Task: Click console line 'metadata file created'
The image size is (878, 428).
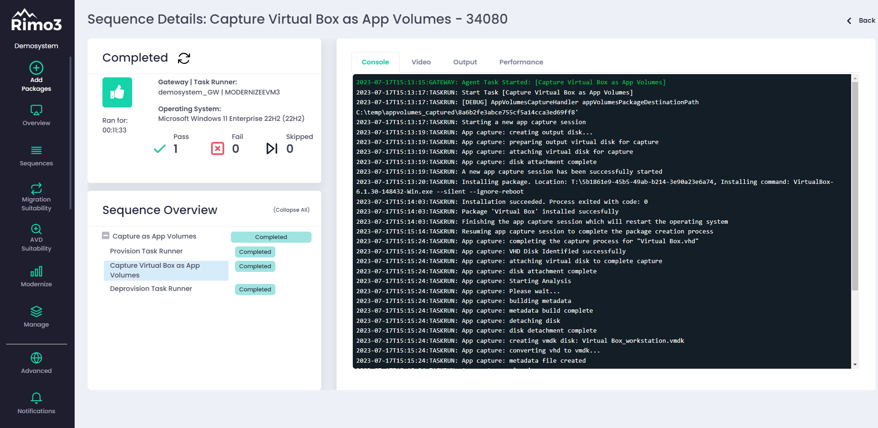Action: [471, 360]
